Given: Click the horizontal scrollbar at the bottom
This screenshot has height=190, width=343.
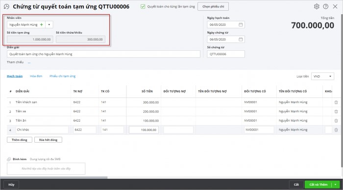Looking at the screenshot, I should tap(53, 178).
